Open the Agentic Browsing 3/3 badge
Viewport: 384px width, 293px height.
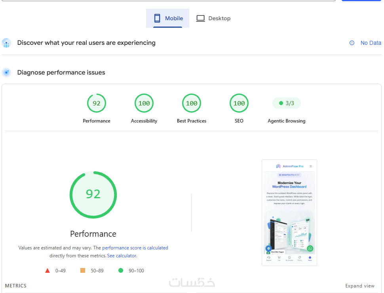pyautogui.click(x=287, y=103)
